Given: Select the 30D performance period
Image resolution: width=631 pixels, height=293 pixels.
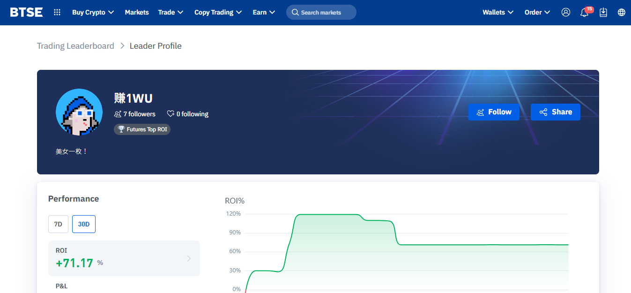Looking at the screenshot, I should click(84, 224).
